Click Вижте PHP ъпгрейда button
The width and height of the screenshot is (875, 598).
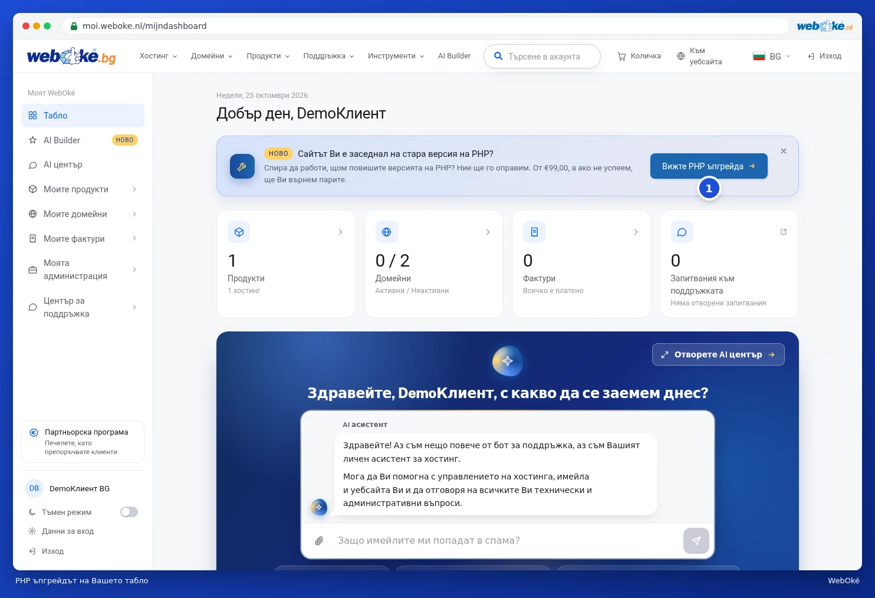pyautogui.click(x=709, y=166)
